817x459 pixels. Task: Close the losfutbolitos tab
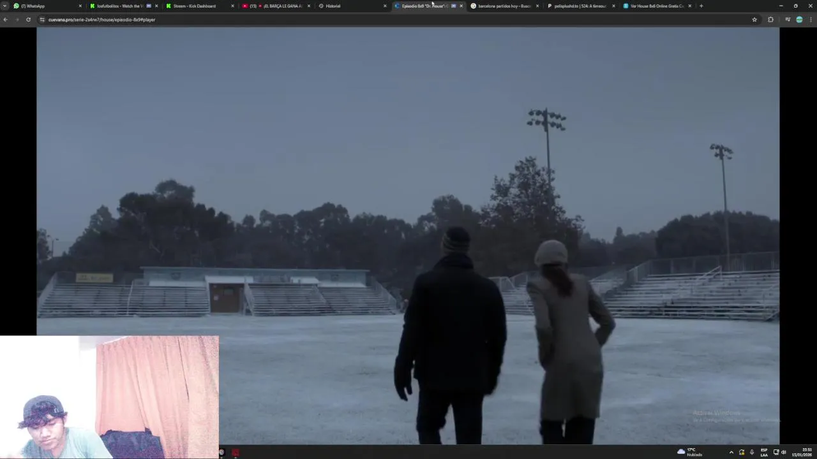(x=156, y=6)
